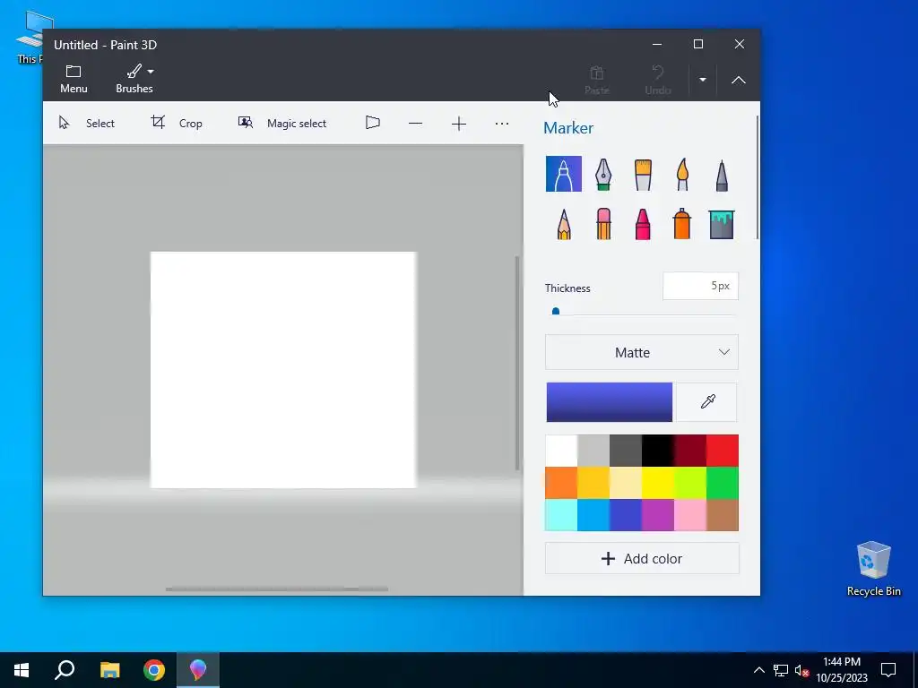
Task: Pick the brown color swatch
Action: click(722, 515)
